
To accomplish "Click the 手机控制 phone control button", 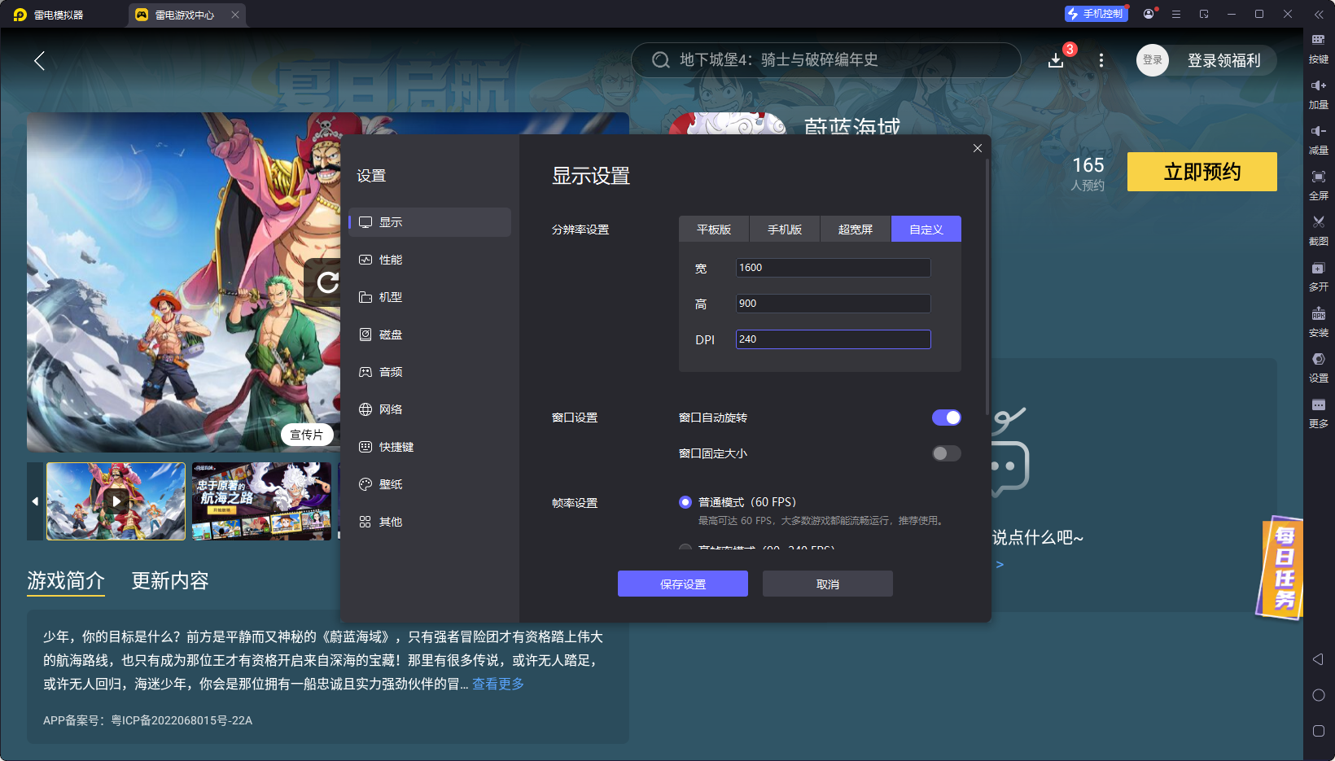I will point(1096,14).
